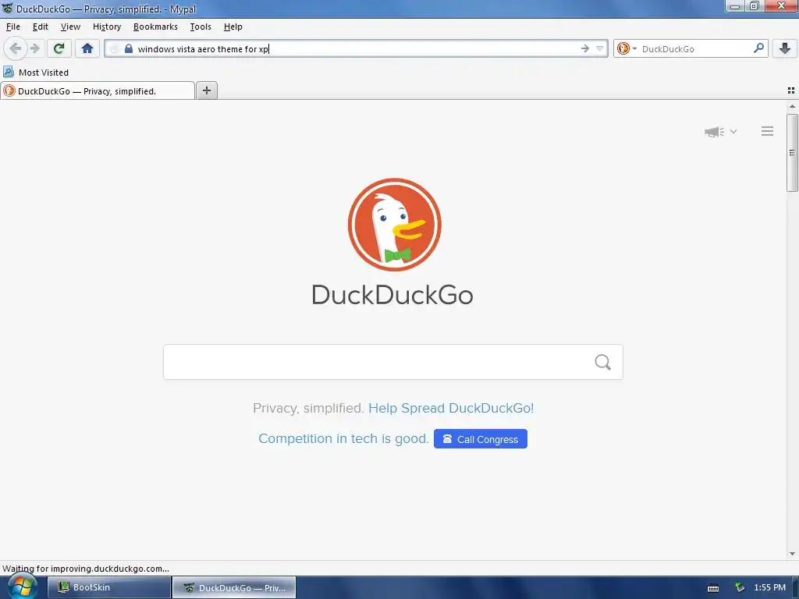Viewport: 799px width, 599px height.
Task: Click the scrollbar down arrow
Action: 792,554
